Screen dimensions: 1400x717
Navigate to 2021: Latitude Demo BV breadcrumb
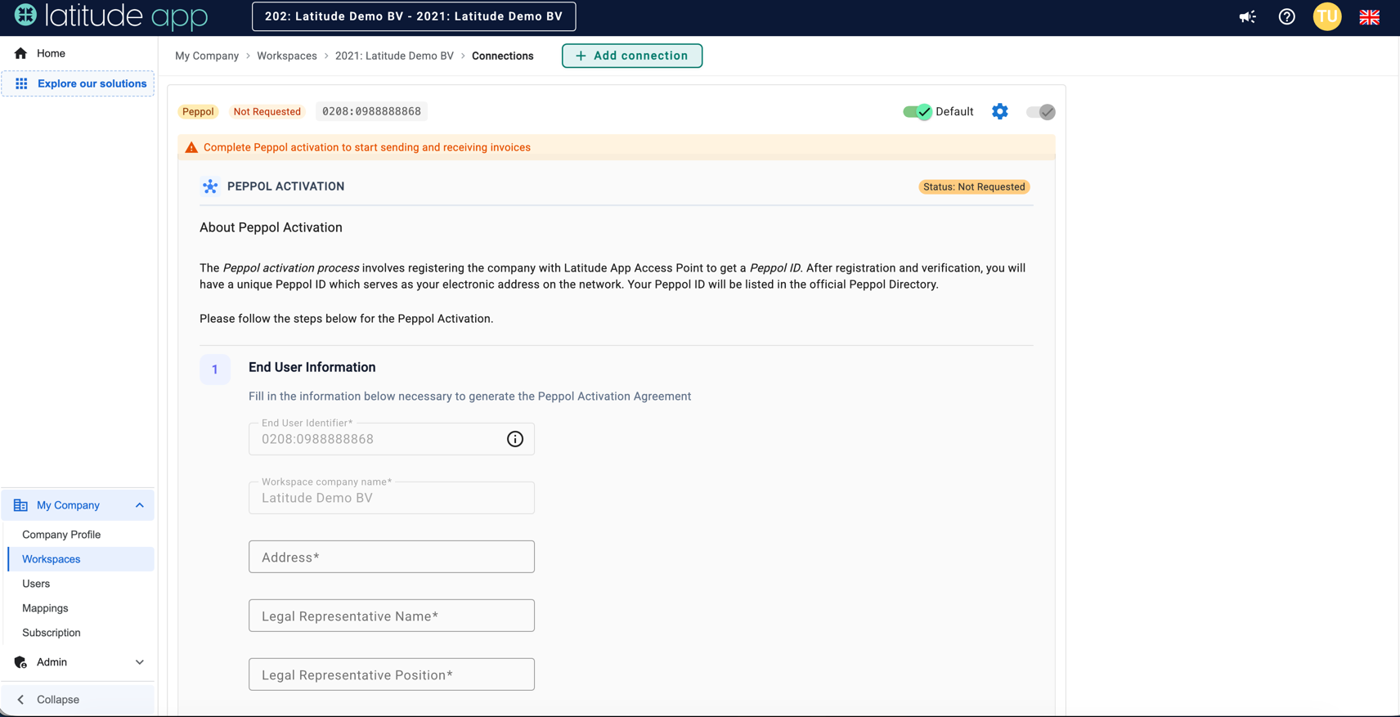point(394,56)
